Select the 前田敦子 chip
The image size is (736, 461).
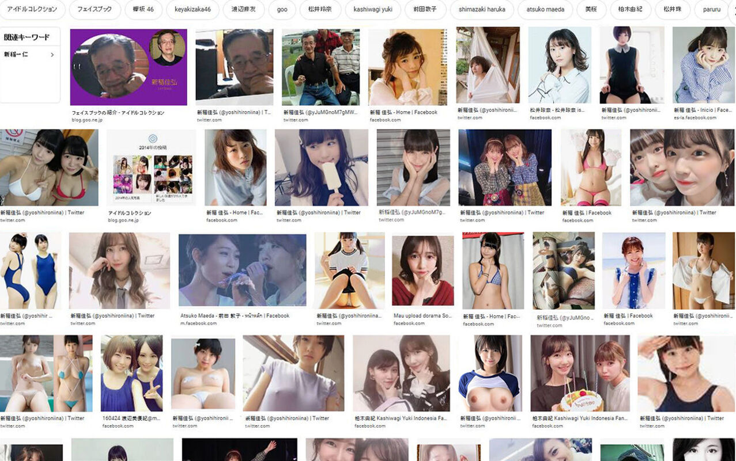[x=425, y=9]
